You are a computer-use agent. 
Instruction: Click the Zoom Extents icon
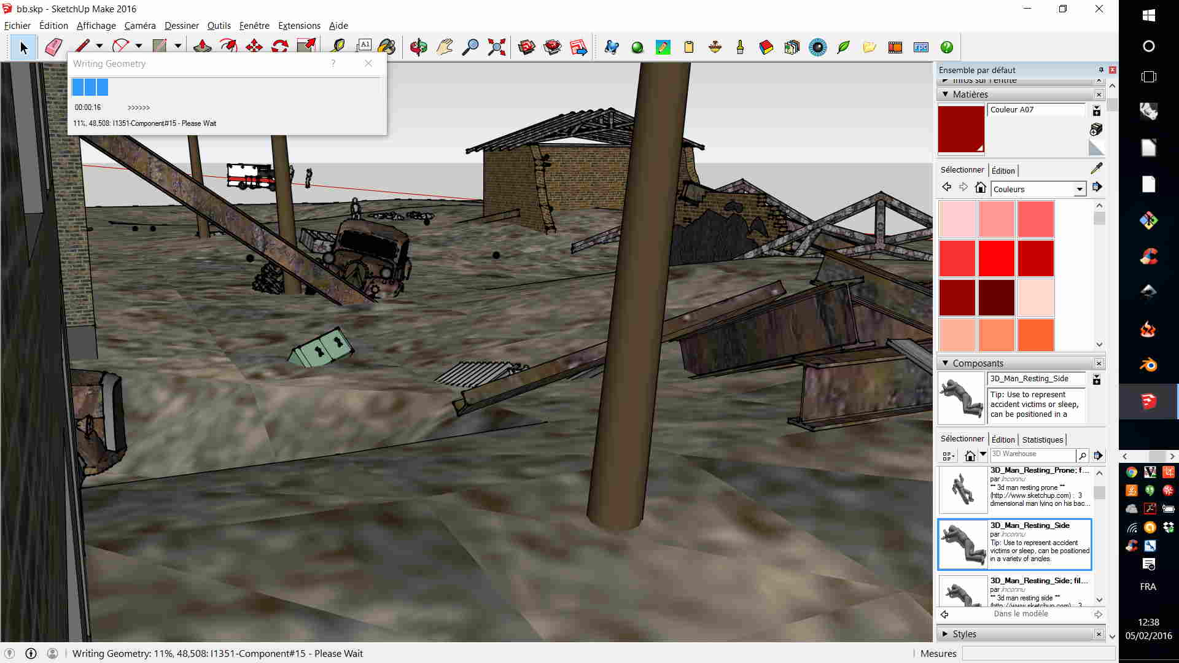pyautogui.click(x=496, y=47)
